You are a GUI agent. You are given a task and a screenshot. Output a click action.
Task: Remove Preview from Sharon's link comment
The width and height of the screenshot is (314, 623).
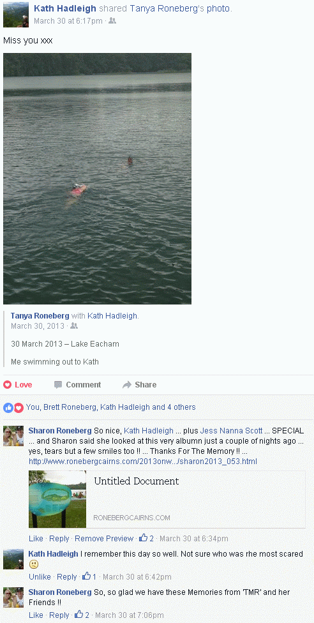(x=104, y=538)
